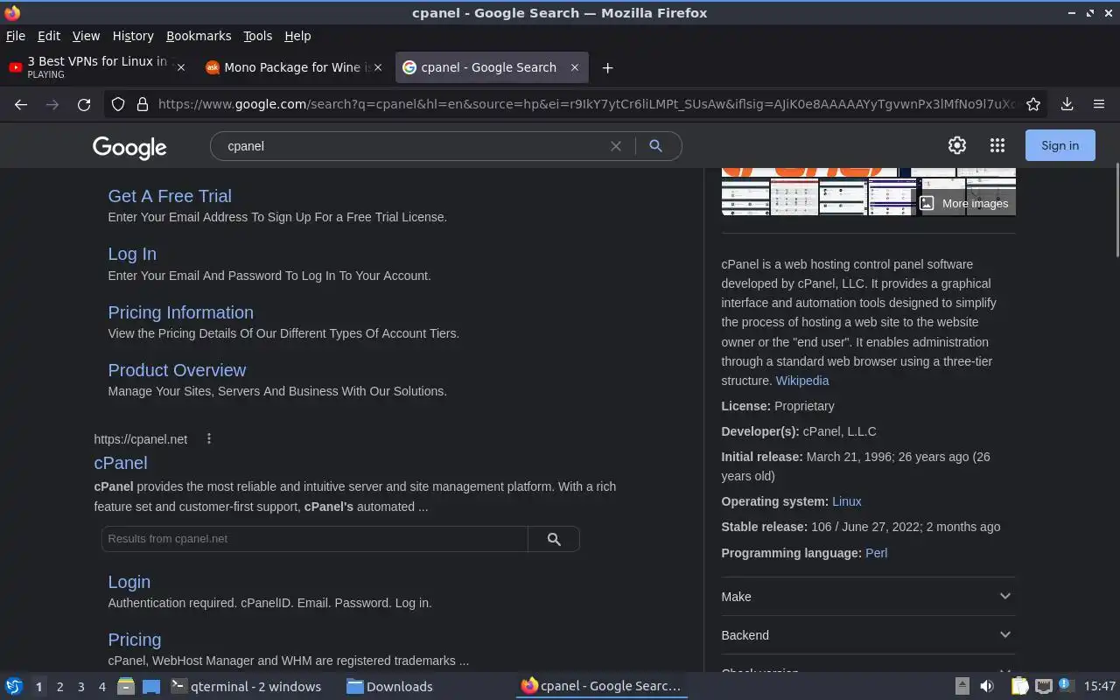Open the Firefox downloads panel
Image resolution: width=1120 pixels, height=700 pixels.
tap(1067, 104)
